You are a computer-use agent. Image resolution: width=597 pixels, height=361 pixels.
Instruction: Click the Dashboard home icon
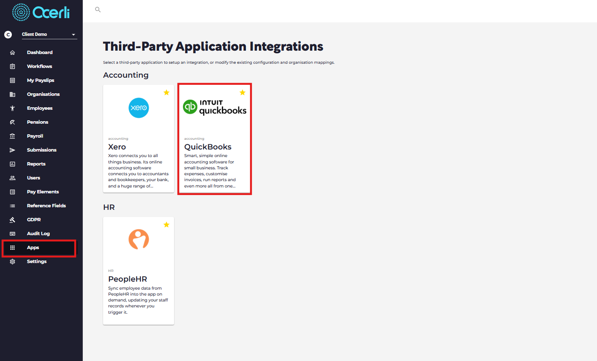tap(12, 52)
